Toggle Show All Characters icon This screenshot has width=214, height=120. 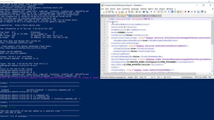point(169,12)
